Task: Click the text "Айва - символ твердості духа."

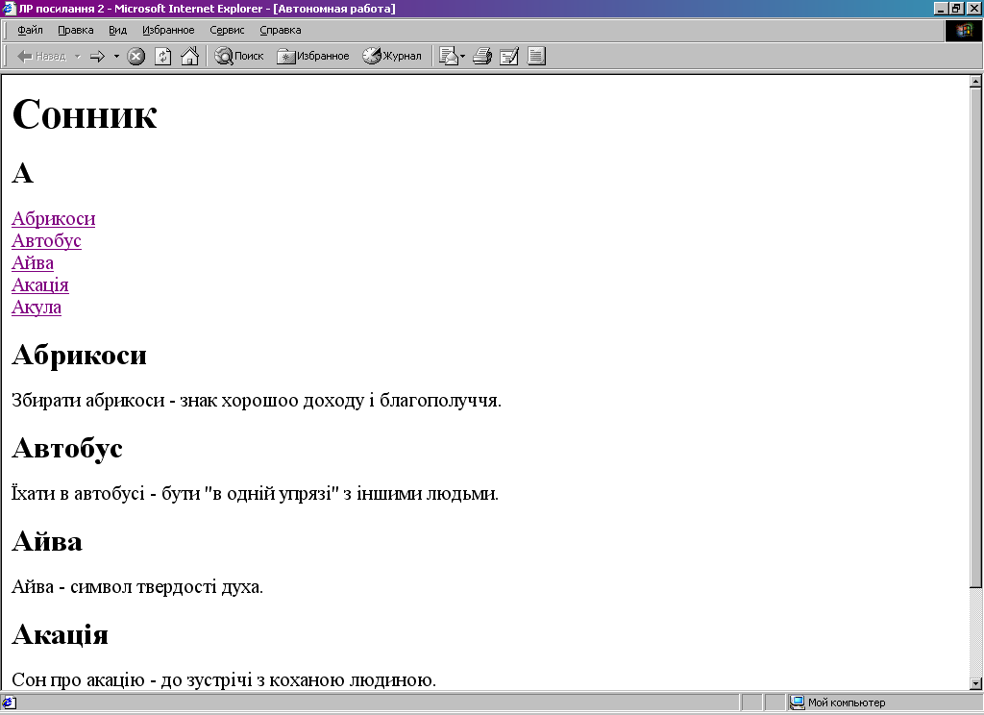Action: point(137,586)
